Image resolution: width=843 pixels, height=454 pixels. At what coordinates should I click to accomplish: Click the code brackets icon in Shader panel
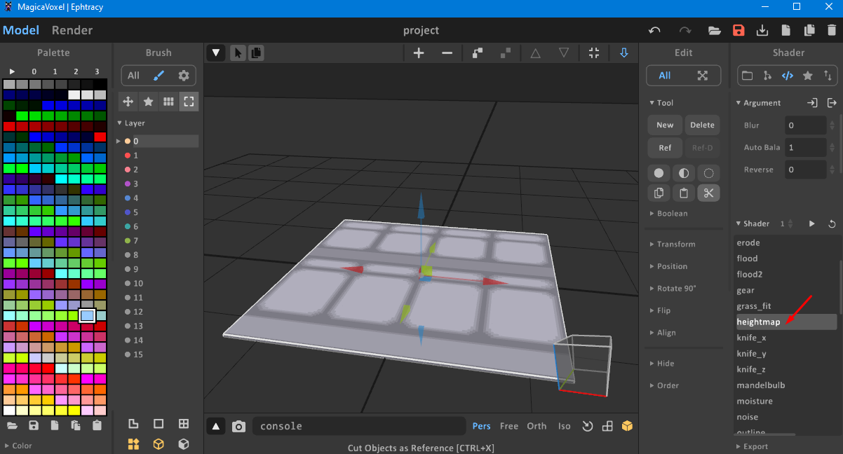788,76
